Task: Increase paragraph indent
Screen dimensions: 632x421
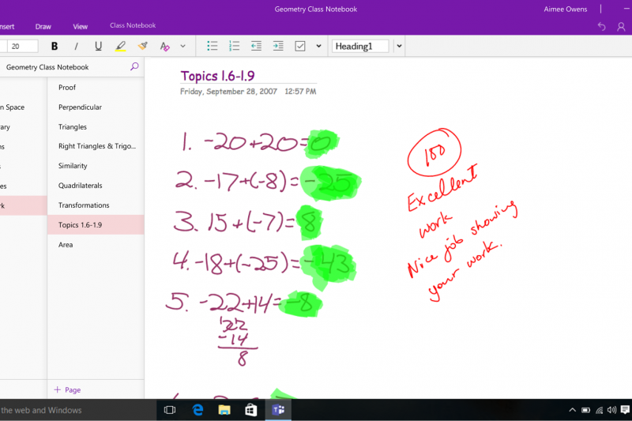Action: [x=278, y=46]
